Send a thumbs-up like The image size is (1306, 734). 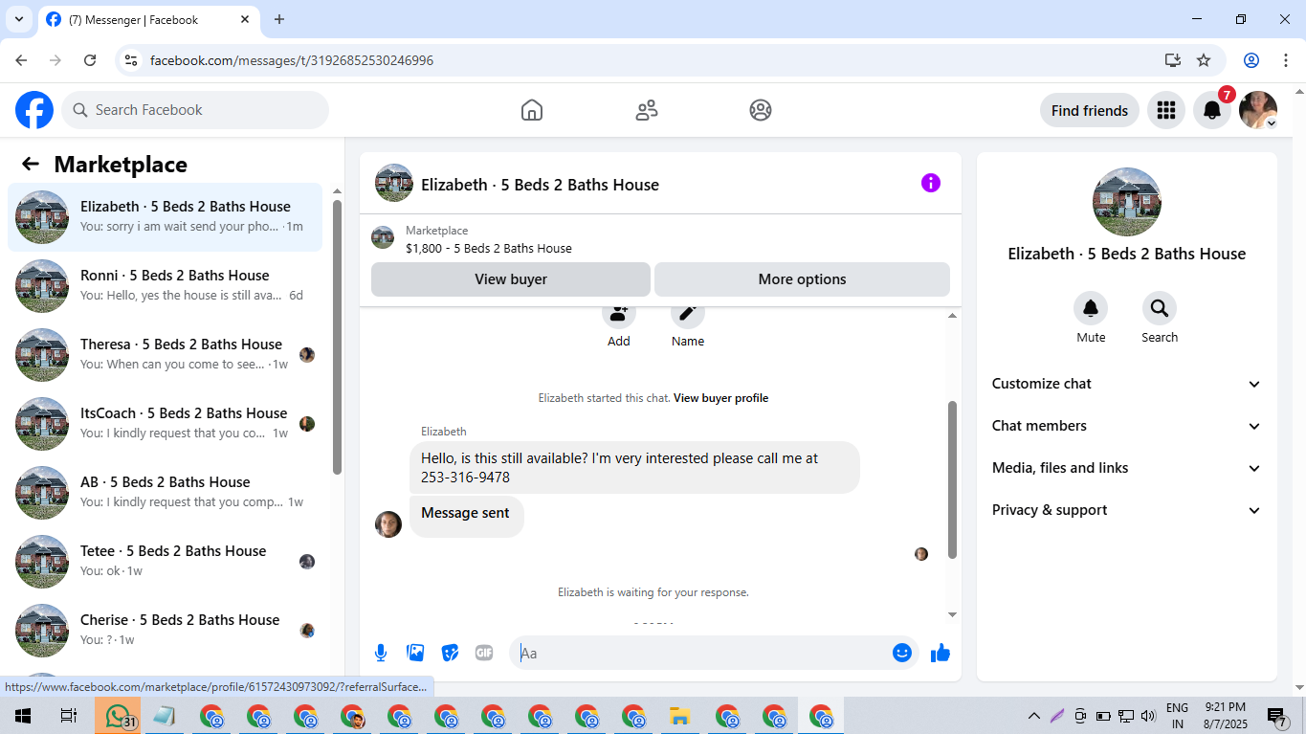click(x=941, y=653)
